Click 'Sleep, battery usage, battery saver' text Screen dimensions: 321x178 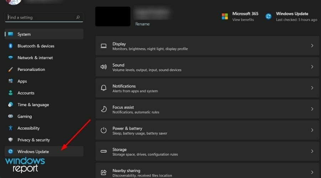click(140, 133)
